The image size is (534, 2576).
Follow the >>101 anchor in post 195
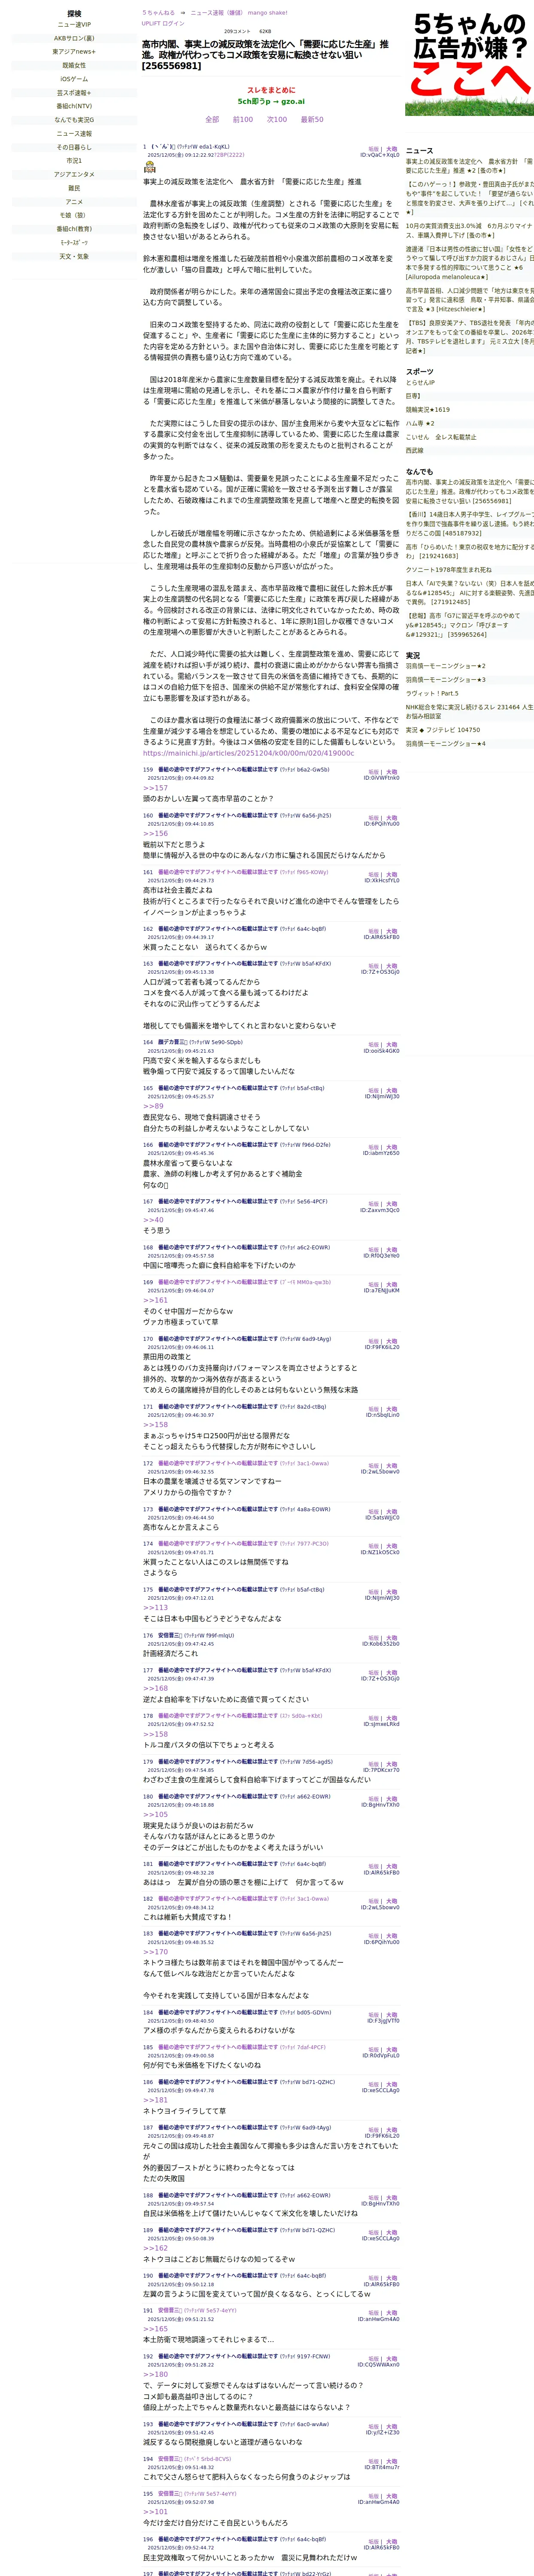pos(155,2511)
